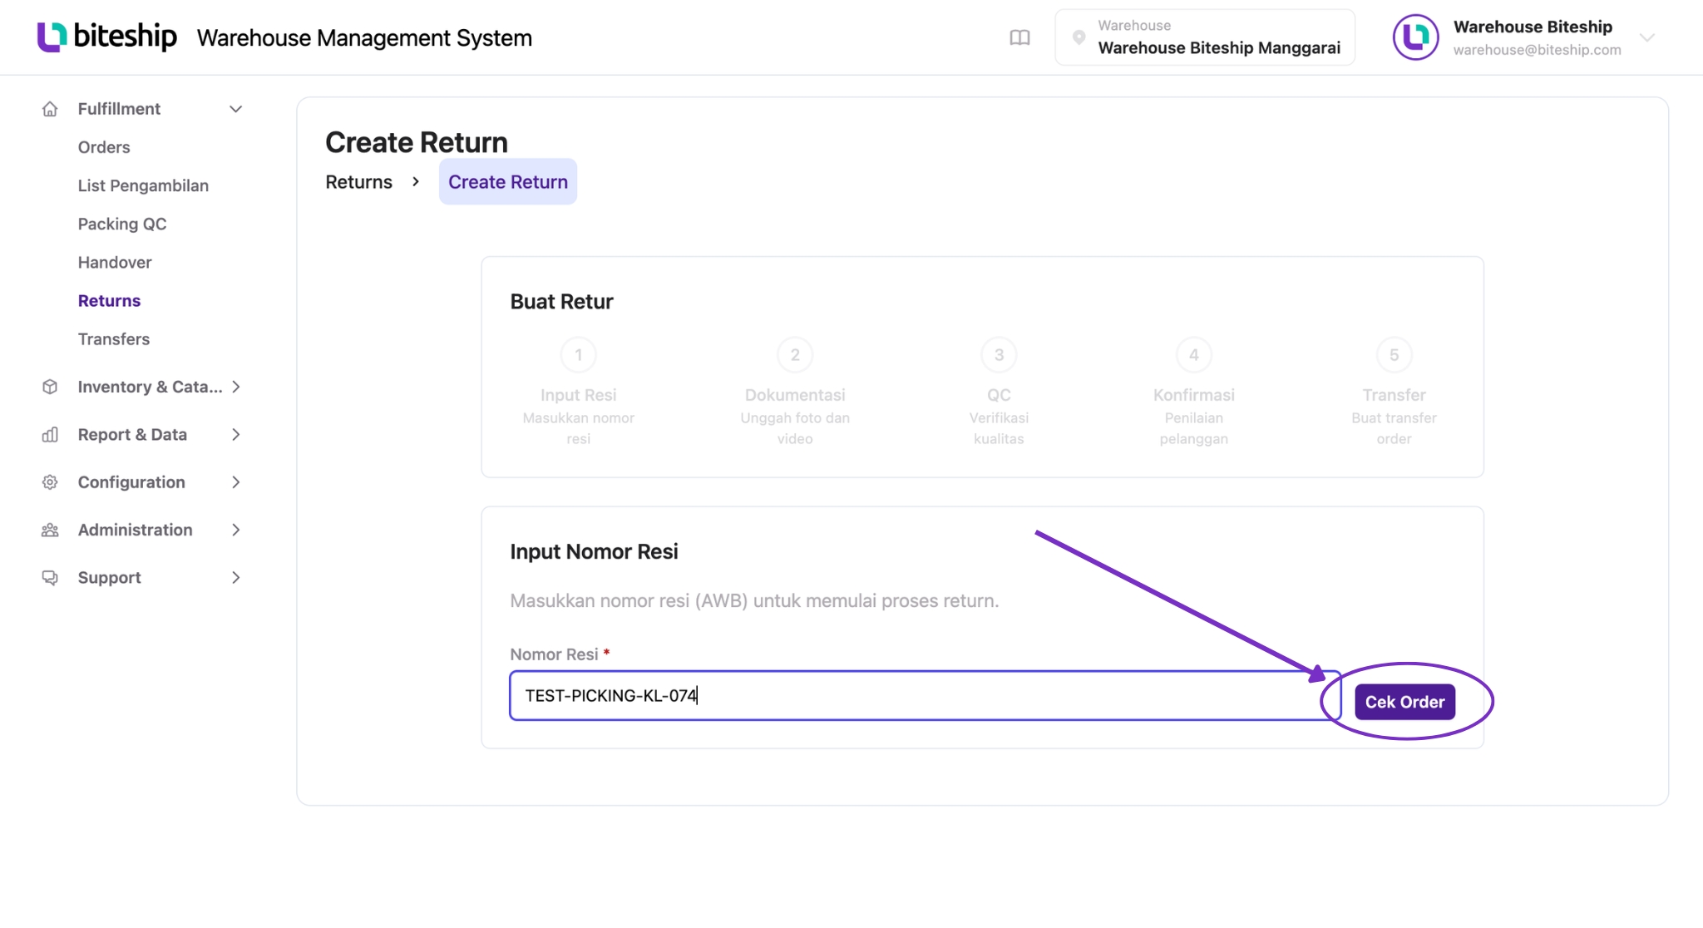Open Warehouse Biteship Manggarai selector
The width and height of the screenshot is (1703, 928).
click(x=1204, y=37)
